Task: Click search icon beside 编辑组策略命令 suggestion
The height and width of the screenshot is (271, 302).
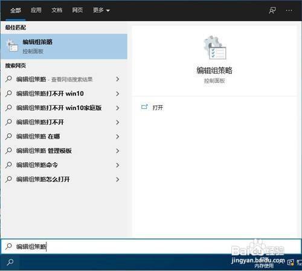Action: 8,165
